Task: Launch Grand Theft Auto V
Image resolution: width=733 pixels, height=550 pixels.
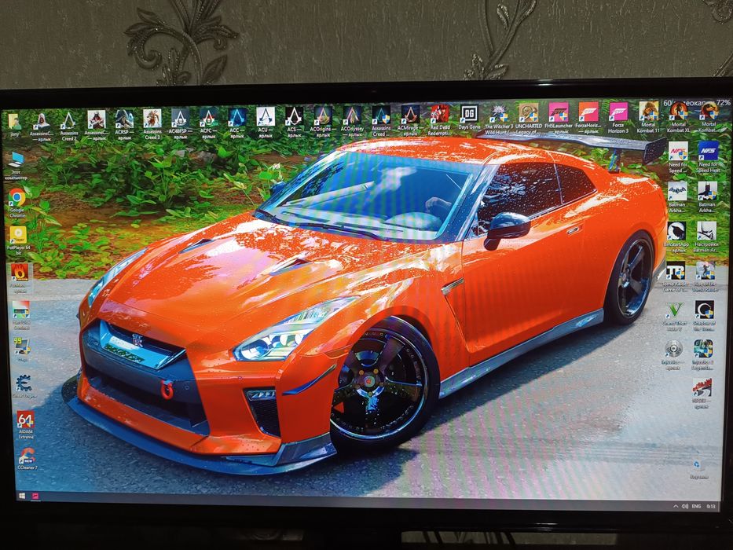Action: tap(674, 317)
